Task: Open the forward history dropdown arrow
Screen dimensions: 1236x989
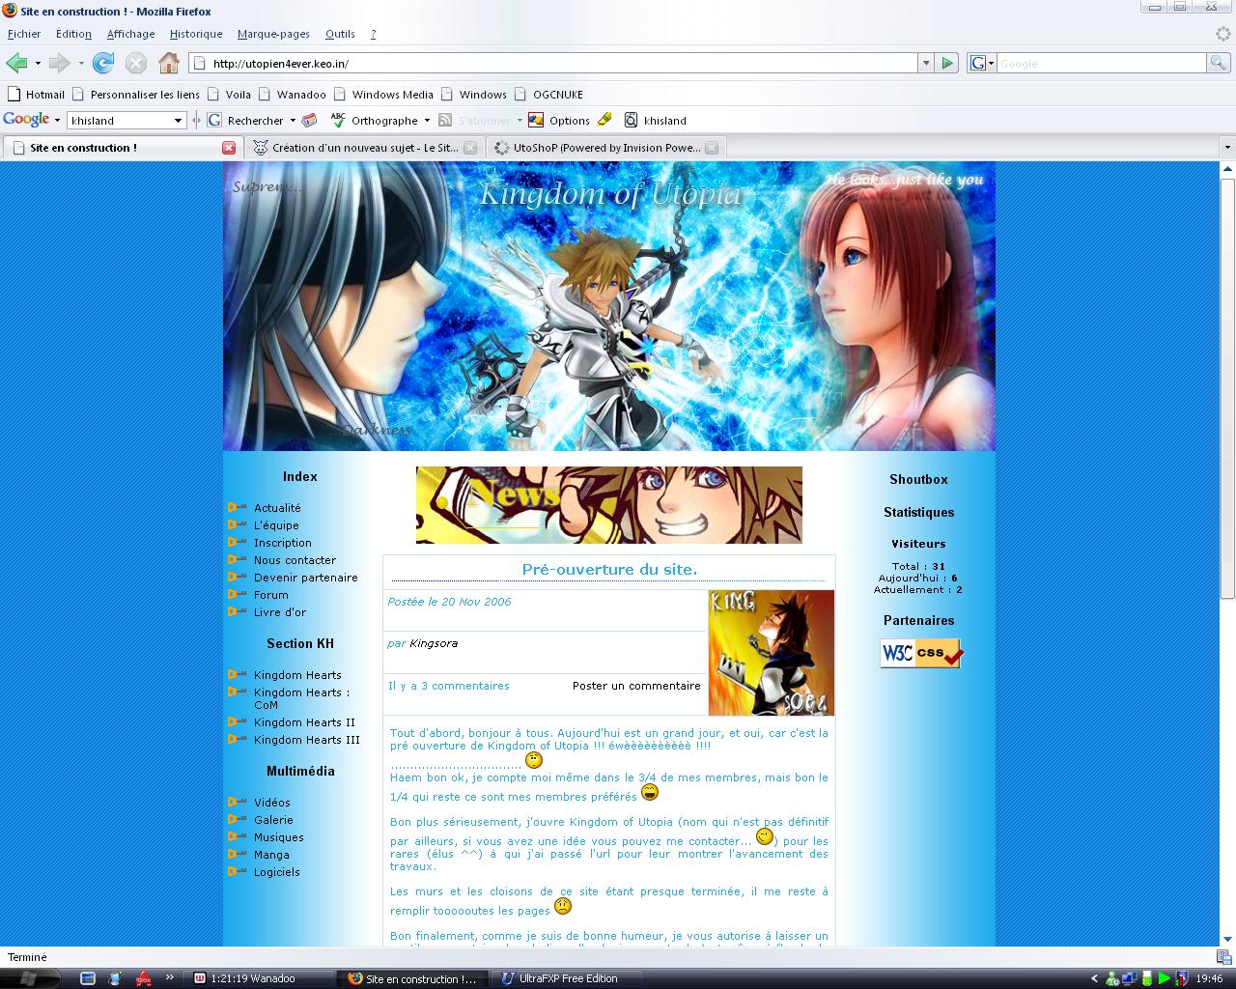Action: pos(81,63)
